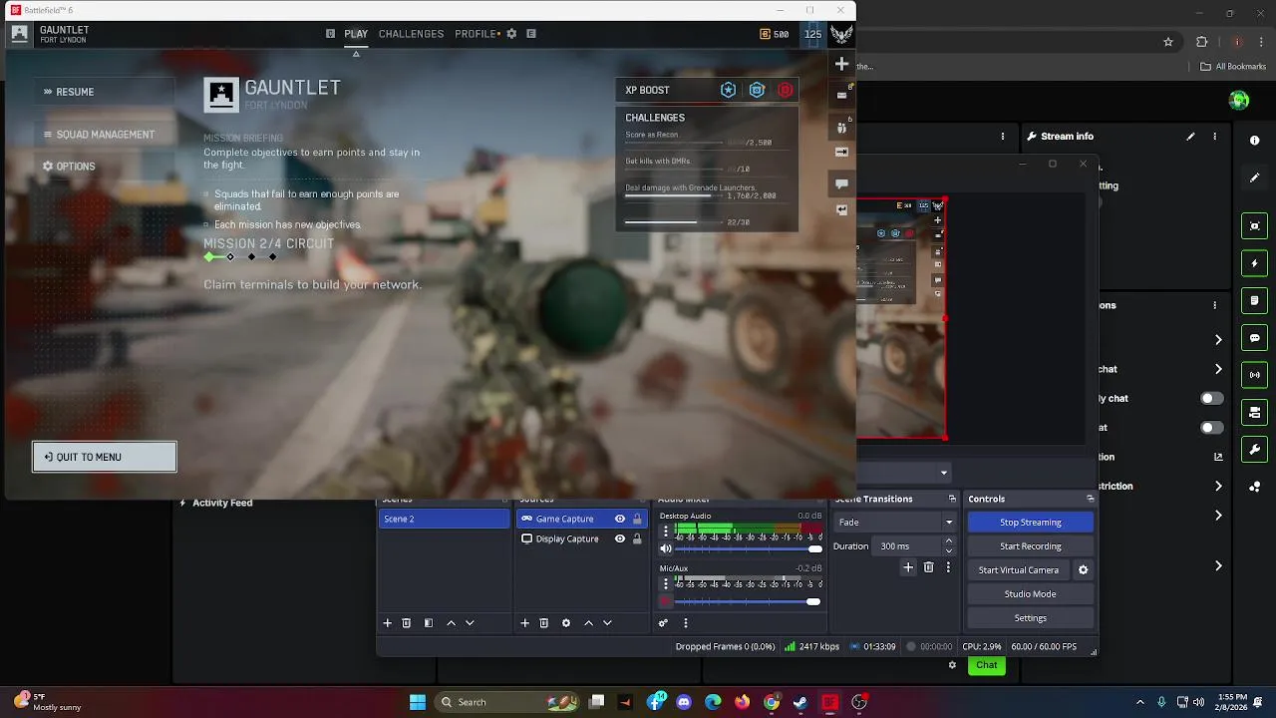Delete the scene transition with trash icon
This screenshot has width=1276, height=718.
click(928, 567)
